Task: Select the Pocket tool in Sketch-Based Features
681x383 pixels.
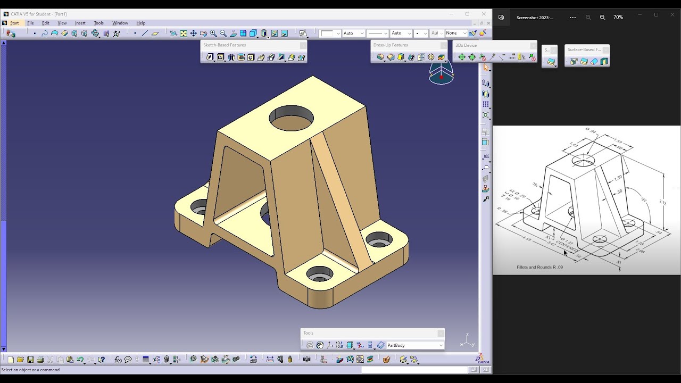Action: (220, 57)
